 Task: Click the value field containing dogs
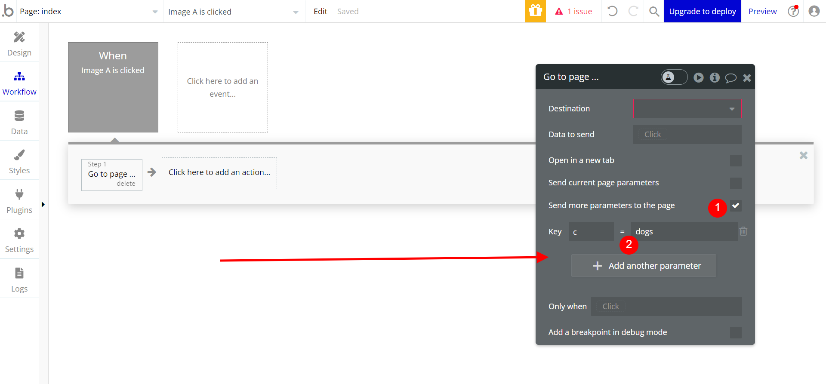684,232
